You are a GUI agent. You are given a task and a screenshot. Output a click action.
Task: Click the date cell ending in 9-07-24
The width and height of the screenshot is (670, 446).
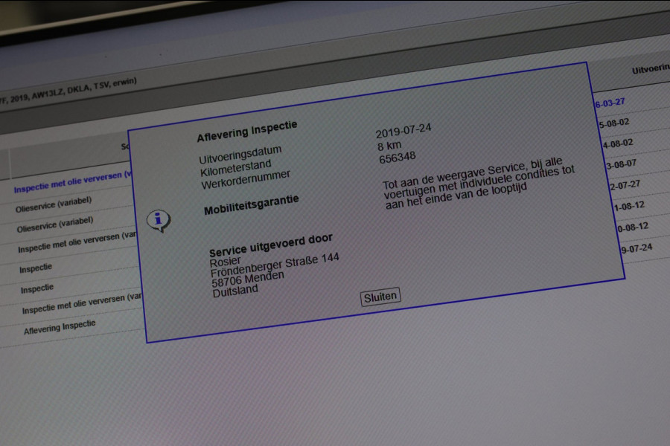pos(633,247)
